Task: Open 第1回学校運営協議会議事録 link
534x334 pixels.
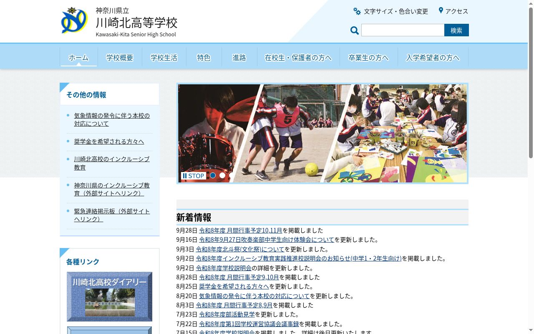Action: (x=249, y=324)
